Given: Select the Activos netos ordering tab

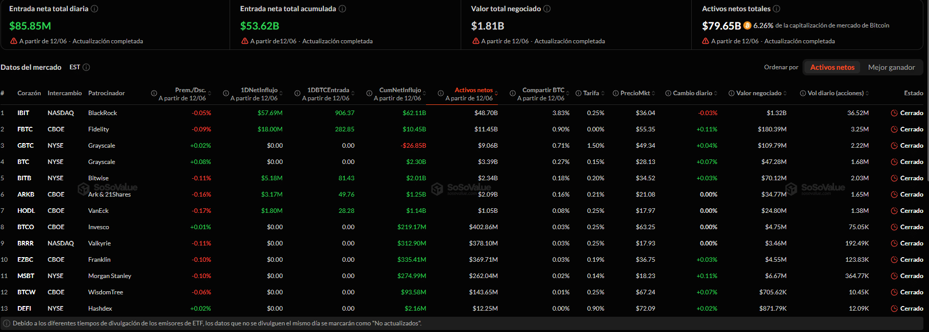Looking at the screenshot, I should pos(832,67).
